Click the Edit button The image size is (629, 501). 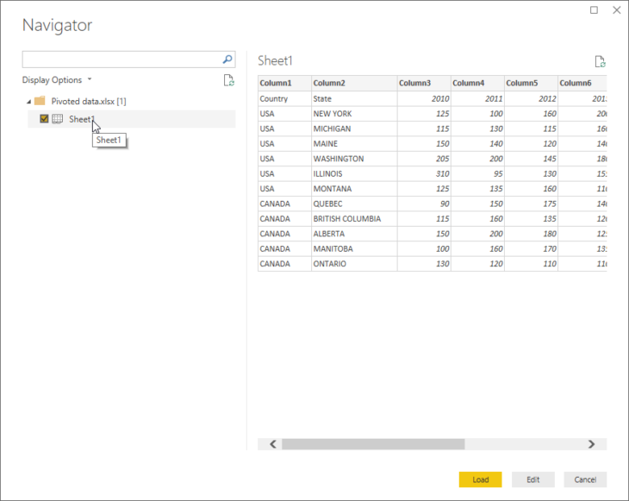(x=533, y=479)
